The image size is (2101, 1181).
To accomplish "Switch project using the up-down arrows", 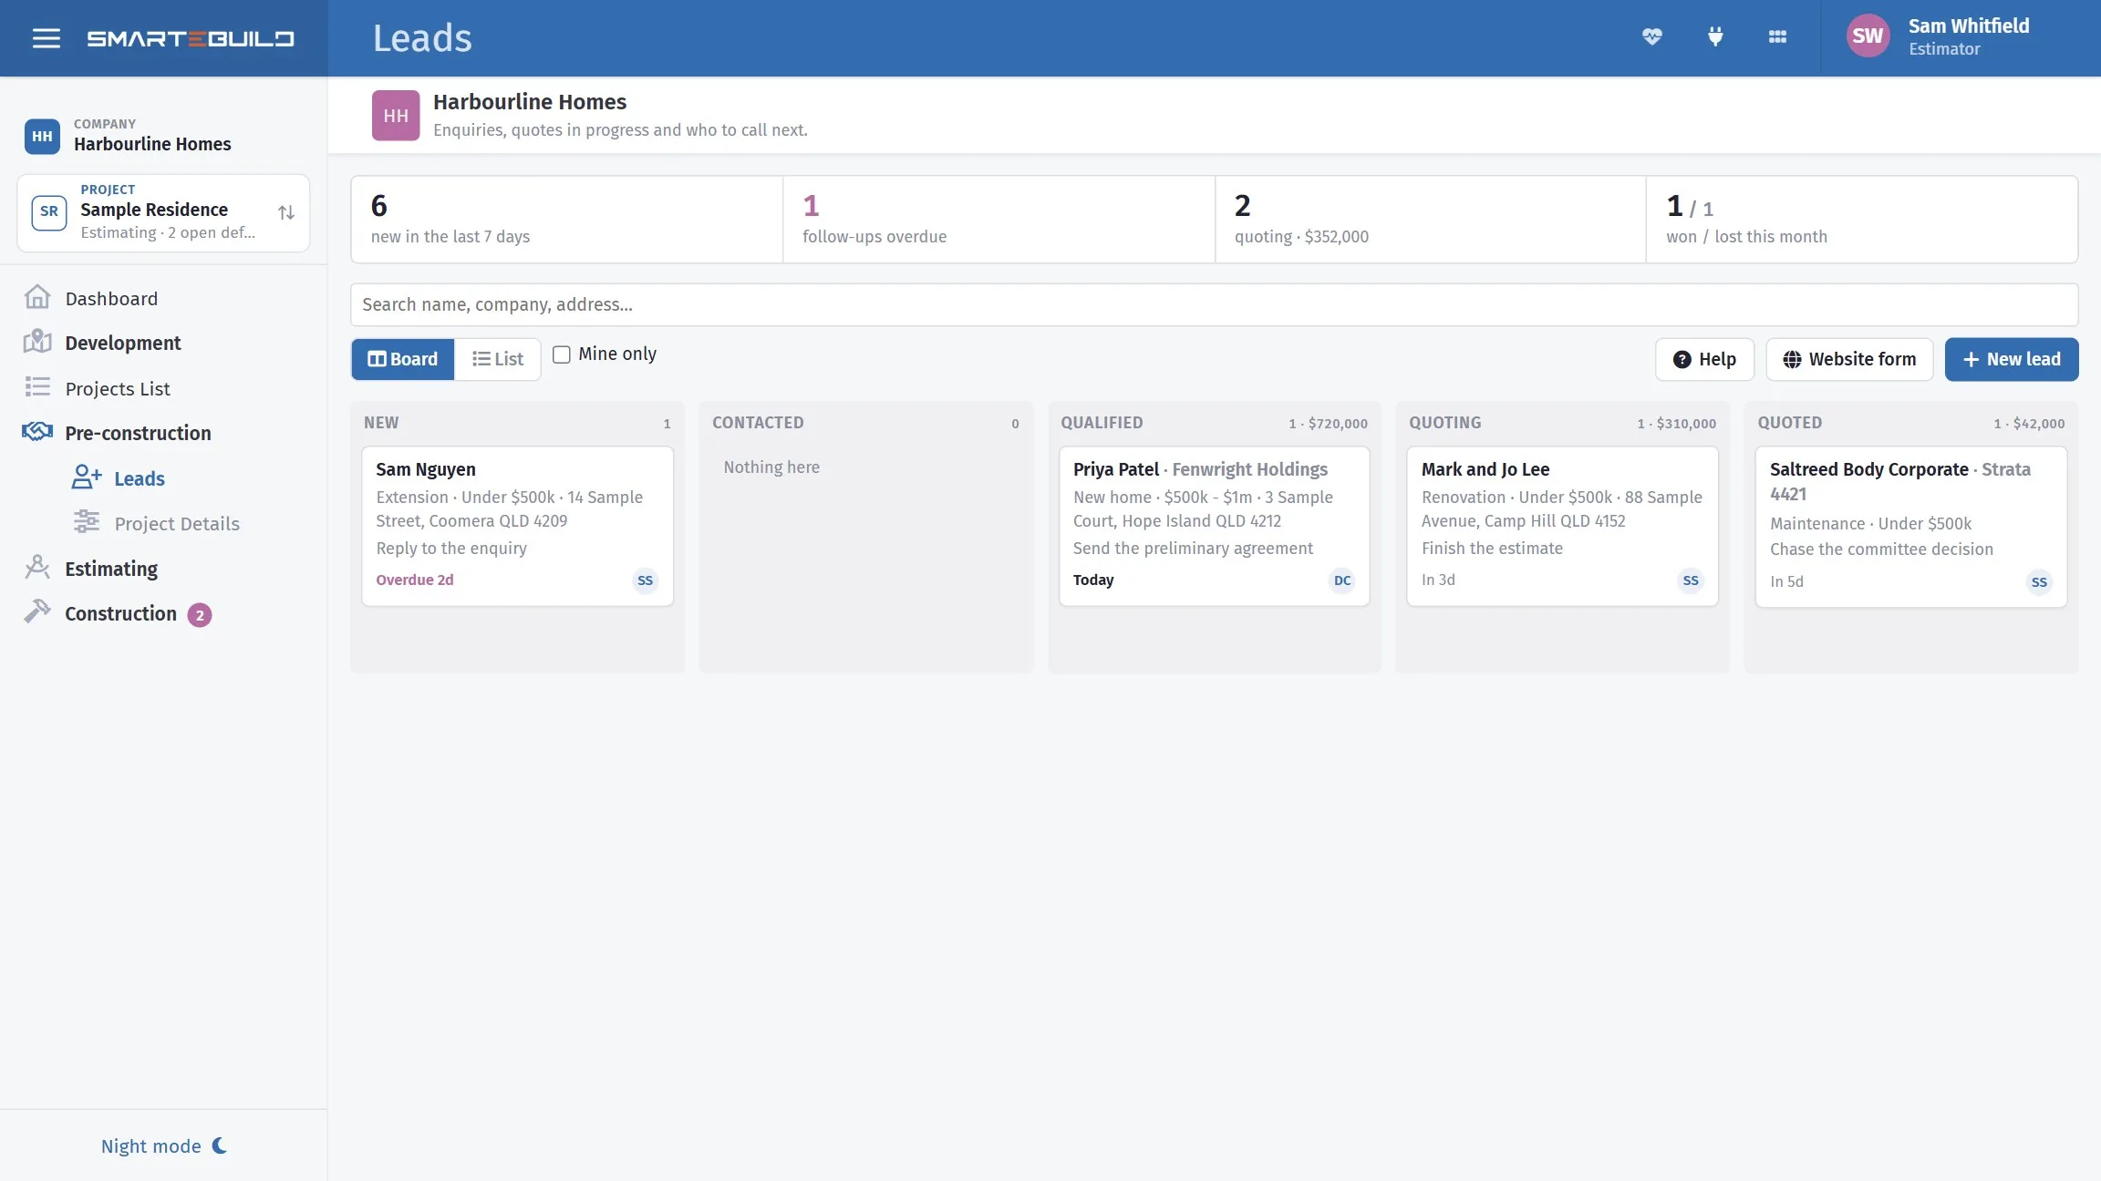I will click(286, 212).
